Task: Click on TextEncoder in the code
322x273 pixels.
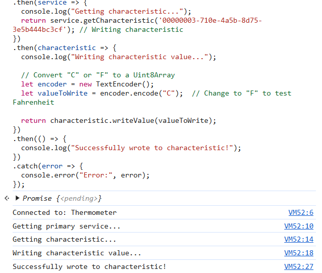Action: tap(117, 84)
